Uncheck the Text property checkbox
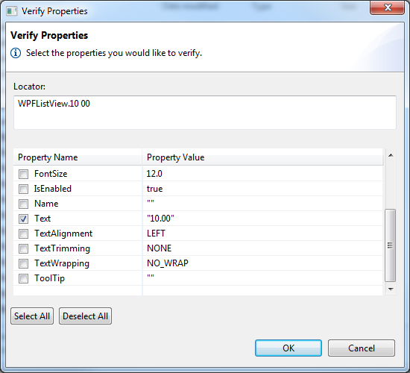Image resolution: width=410 pixels, height=373 pixels. (23, 219)
